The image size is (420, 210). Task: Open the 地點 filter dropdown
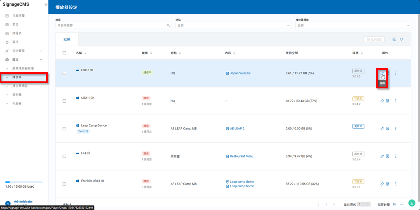point(233,25)
